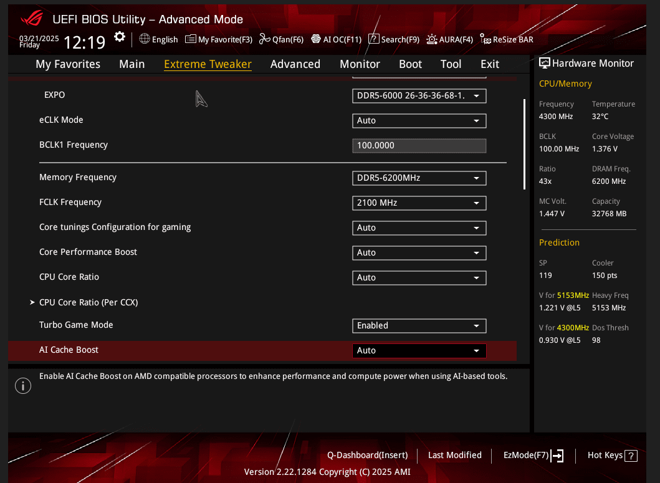Image resolution: width=660 pixels, height=483 pixels.
Task: Select the Extreme Tweaker tab
Action: tap(208, 64)
